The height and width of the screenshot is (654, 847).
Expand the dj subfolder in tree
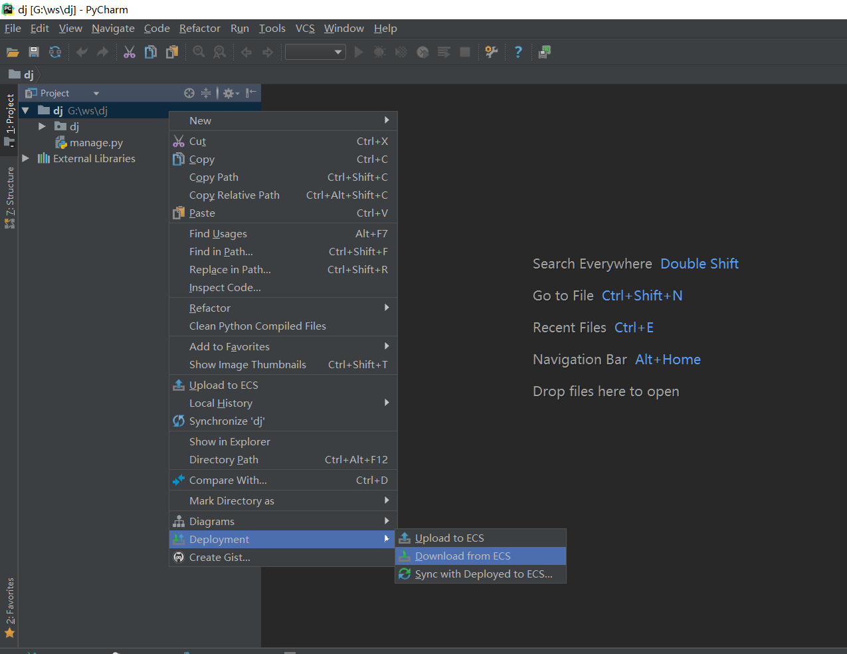[x=42, y=126]
